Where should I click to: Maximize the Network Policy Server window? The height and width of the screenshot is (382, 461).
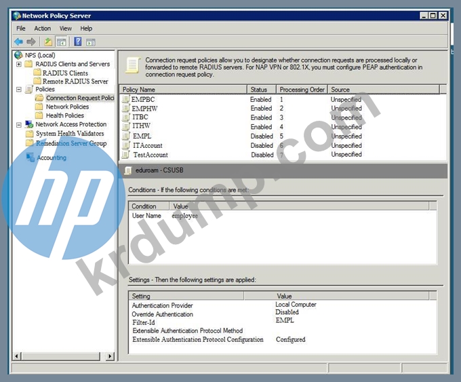(433, 16)
